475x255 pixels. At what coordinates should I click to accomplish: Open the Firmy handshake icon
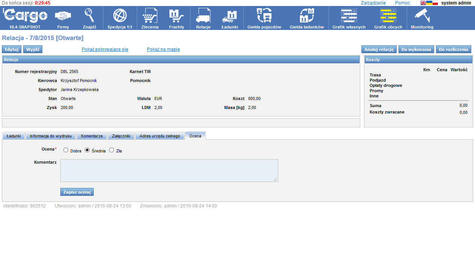tap(63, 16)
